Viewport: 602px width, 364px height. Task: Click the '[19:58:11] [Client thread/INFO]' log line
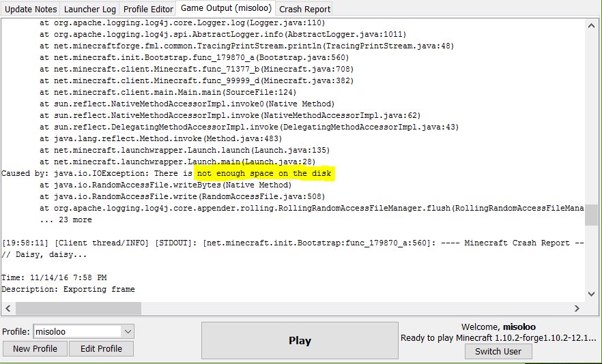point(293,243)
